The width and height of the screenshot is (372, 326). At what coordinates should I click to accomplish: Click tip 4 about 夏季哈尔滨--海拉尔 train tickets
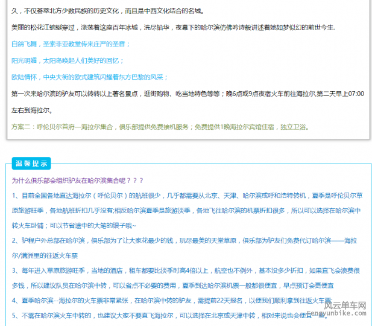pos(172,300)
